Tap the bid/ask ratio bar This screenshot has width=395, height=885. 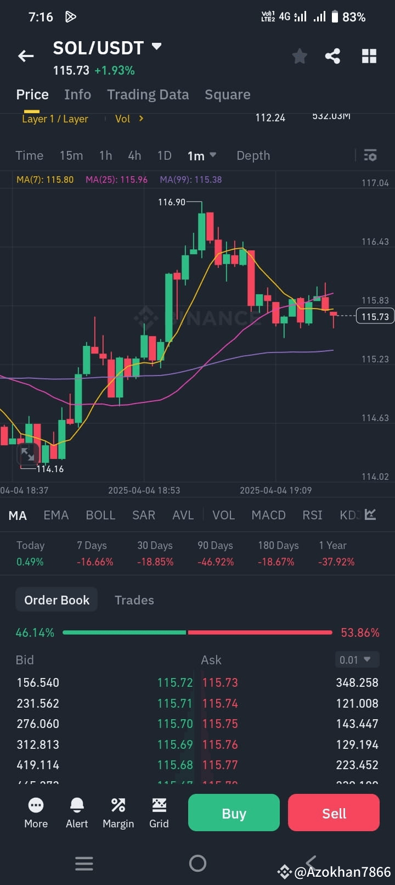pyautogui.click(x=198, y=632)
